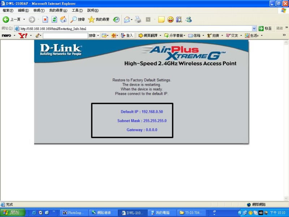Expand the Yahoo Y! dropdown arrow
This screenshot has width=289, height=217.
click(x=31, y=35)
